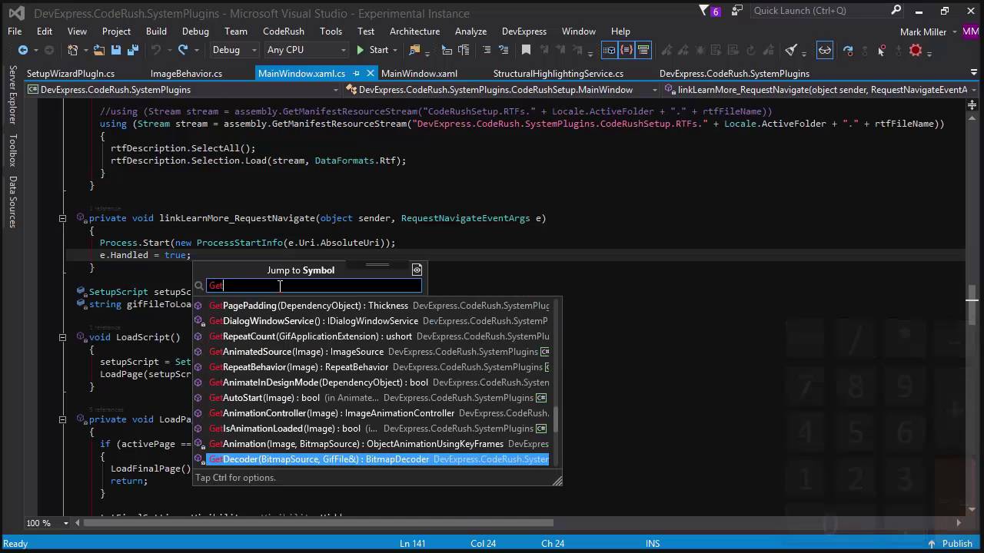Switch to the SetupWizardPlugIn.cs tab
This screenshot has height=553, width=984.
pos(71,74)
